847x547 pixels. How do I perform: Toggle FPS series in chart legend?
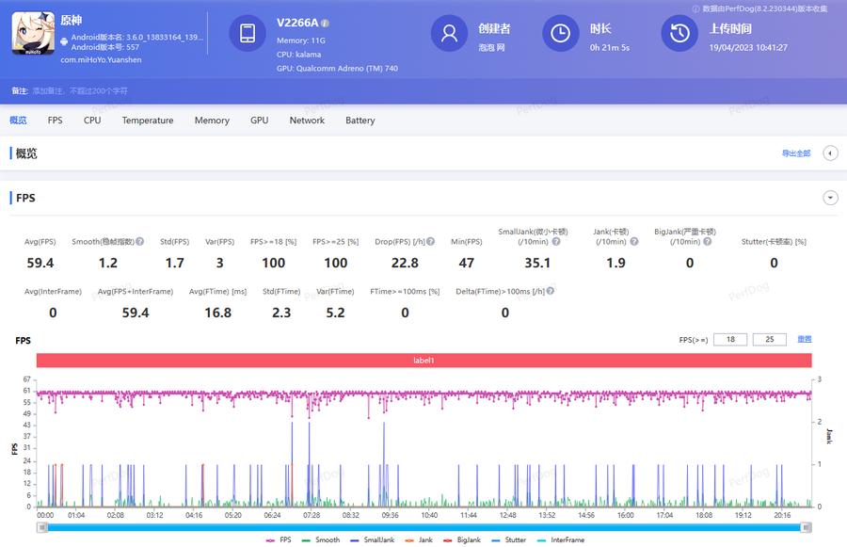point(280,540)
